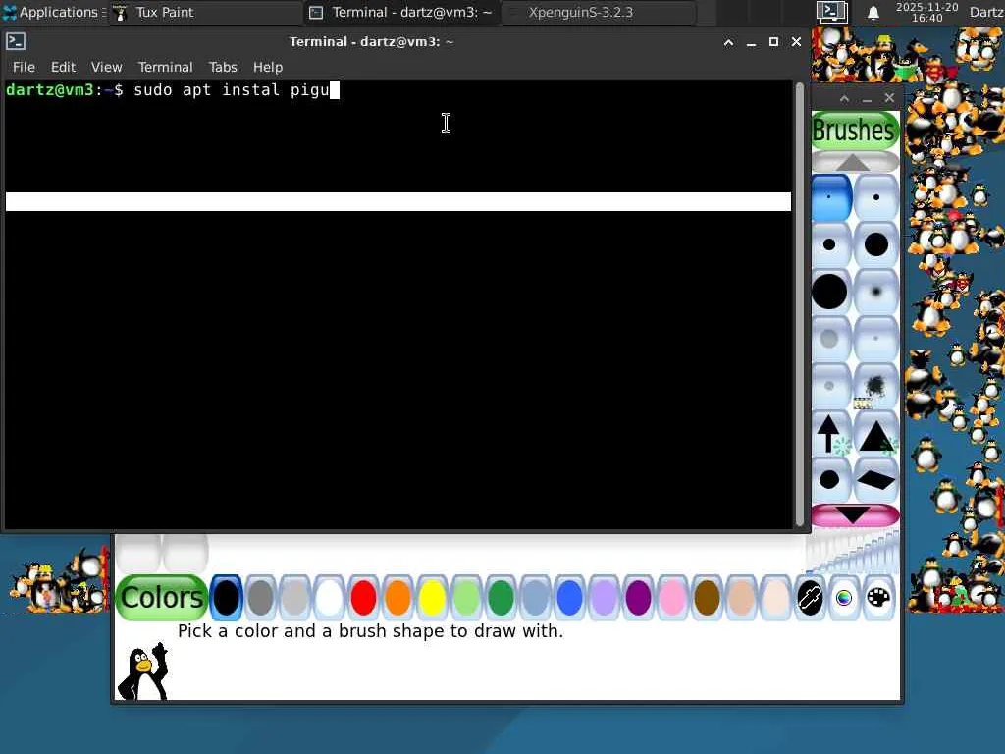Open the paint palette color mixer

[878, 598]
